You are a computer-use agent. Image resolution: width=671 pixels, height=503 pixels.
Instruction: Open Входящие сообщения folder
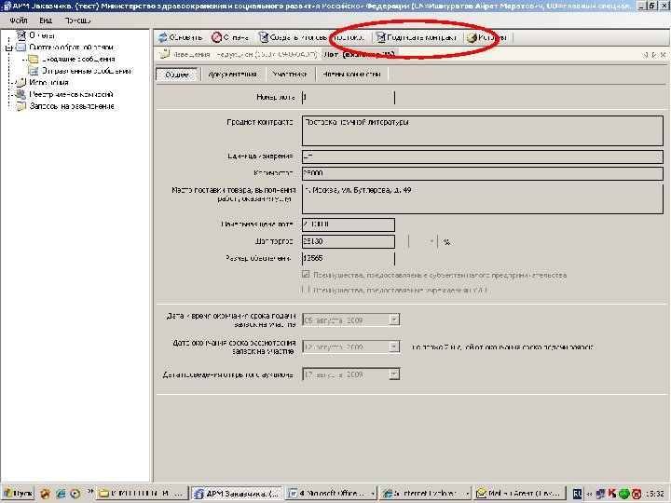pyautogui.click(x=72, y=59)
